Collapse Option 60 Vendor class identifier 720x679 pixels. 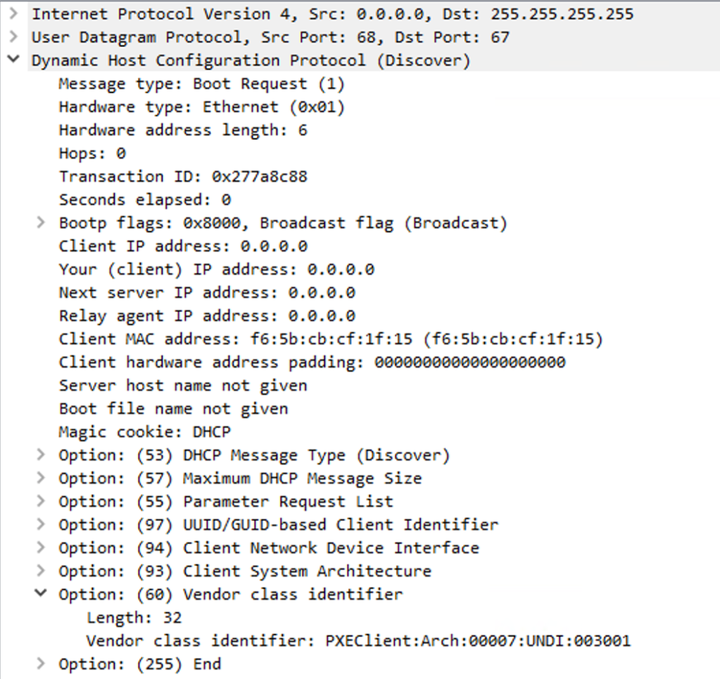click(x=42, y=595)
